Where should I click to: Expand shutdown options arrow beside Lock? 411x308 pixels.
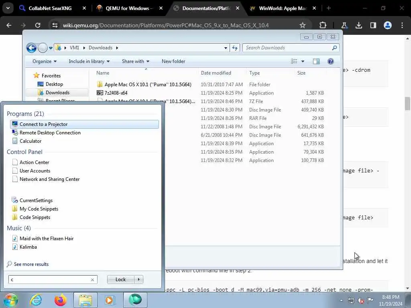(138, 280)
